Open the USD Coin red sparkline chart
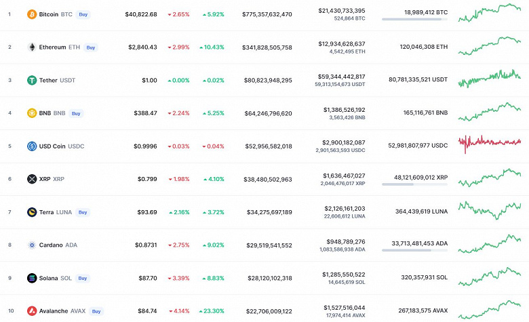Viewport: 529px width, 322px height. coord(490,142)
